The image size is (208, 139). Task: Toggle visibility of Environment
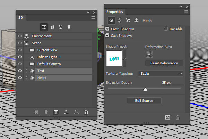[20, 36]
